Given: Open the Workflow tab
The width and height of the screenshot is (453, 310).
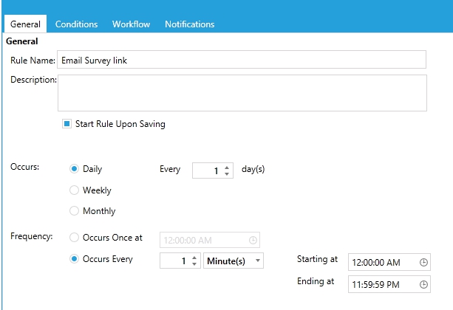Looking at the screenshot, I should (x=131, y=24).
